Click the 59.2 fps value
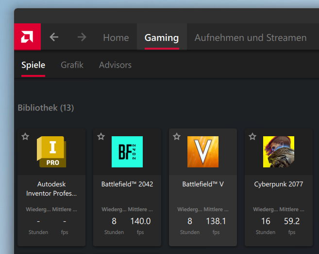The width and height of the screenshot is (319, 254). tap(292, 221)
